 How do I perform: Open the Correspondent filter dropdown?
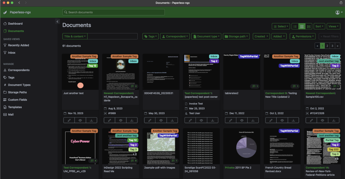point(175,36)
